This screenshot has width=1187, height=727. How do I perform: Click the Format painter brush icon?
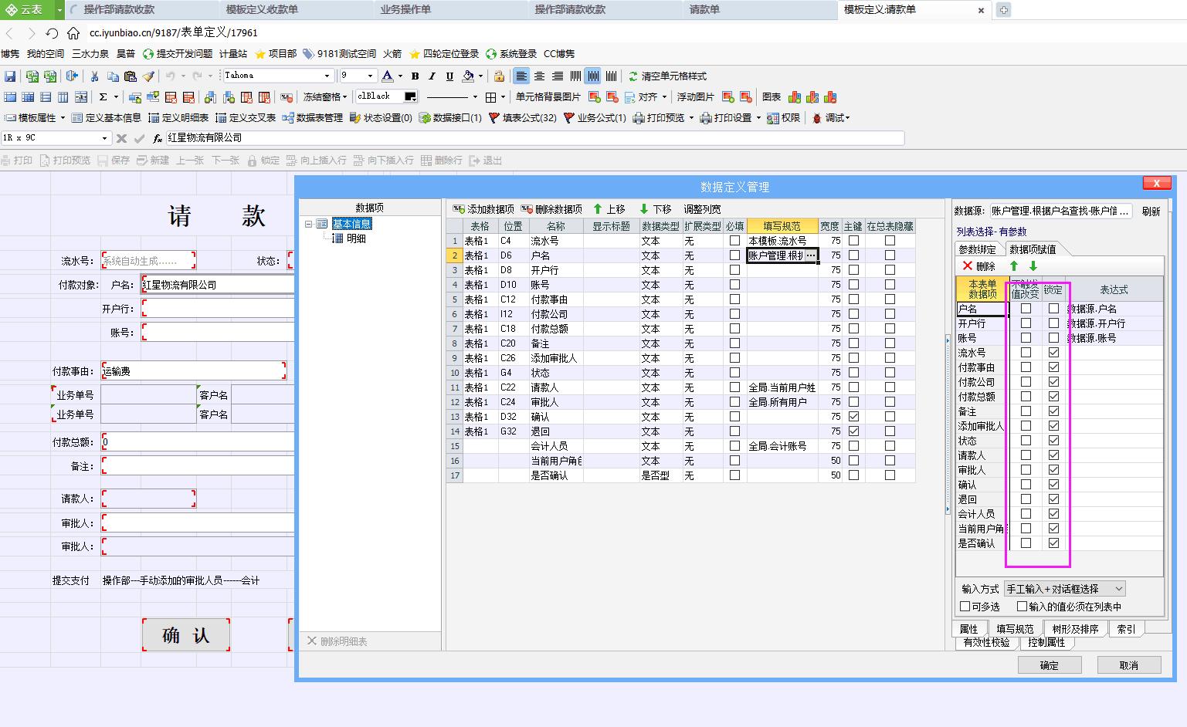148,76
